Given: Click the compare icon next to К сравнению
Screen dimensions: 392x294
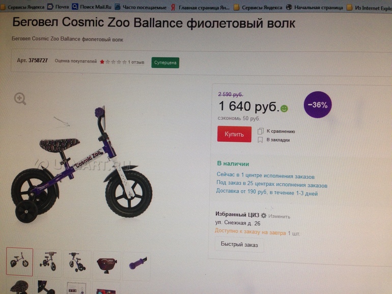Looking at the screenshot, I should click(261, 131).
